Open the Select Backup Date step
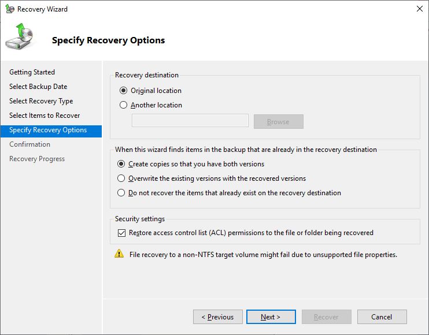429x335 pixels. (x=38, y=87)
